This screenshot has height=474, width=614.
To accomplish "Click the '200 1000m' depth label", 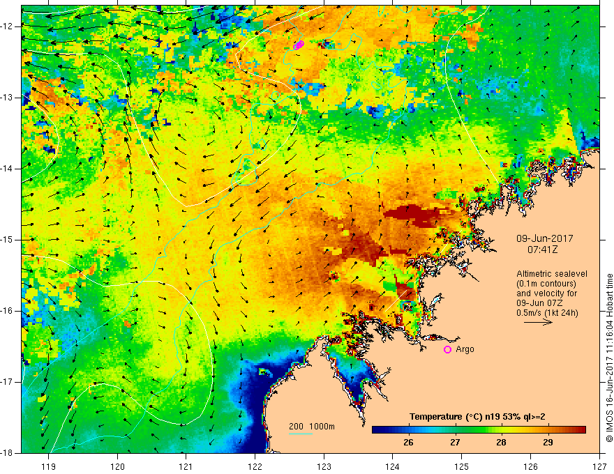I will click(312, 427).
